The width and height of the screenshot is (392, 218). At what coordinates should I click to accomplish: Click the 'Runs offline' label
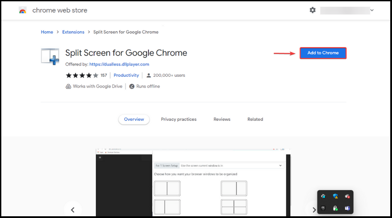point(148,86)
